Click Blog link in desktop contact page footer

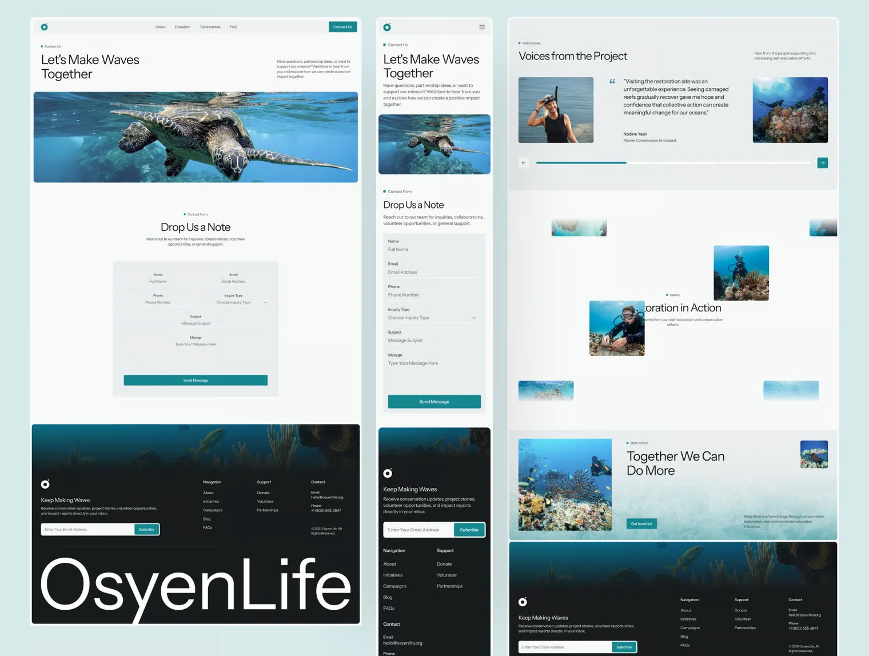tap(207, 519)
